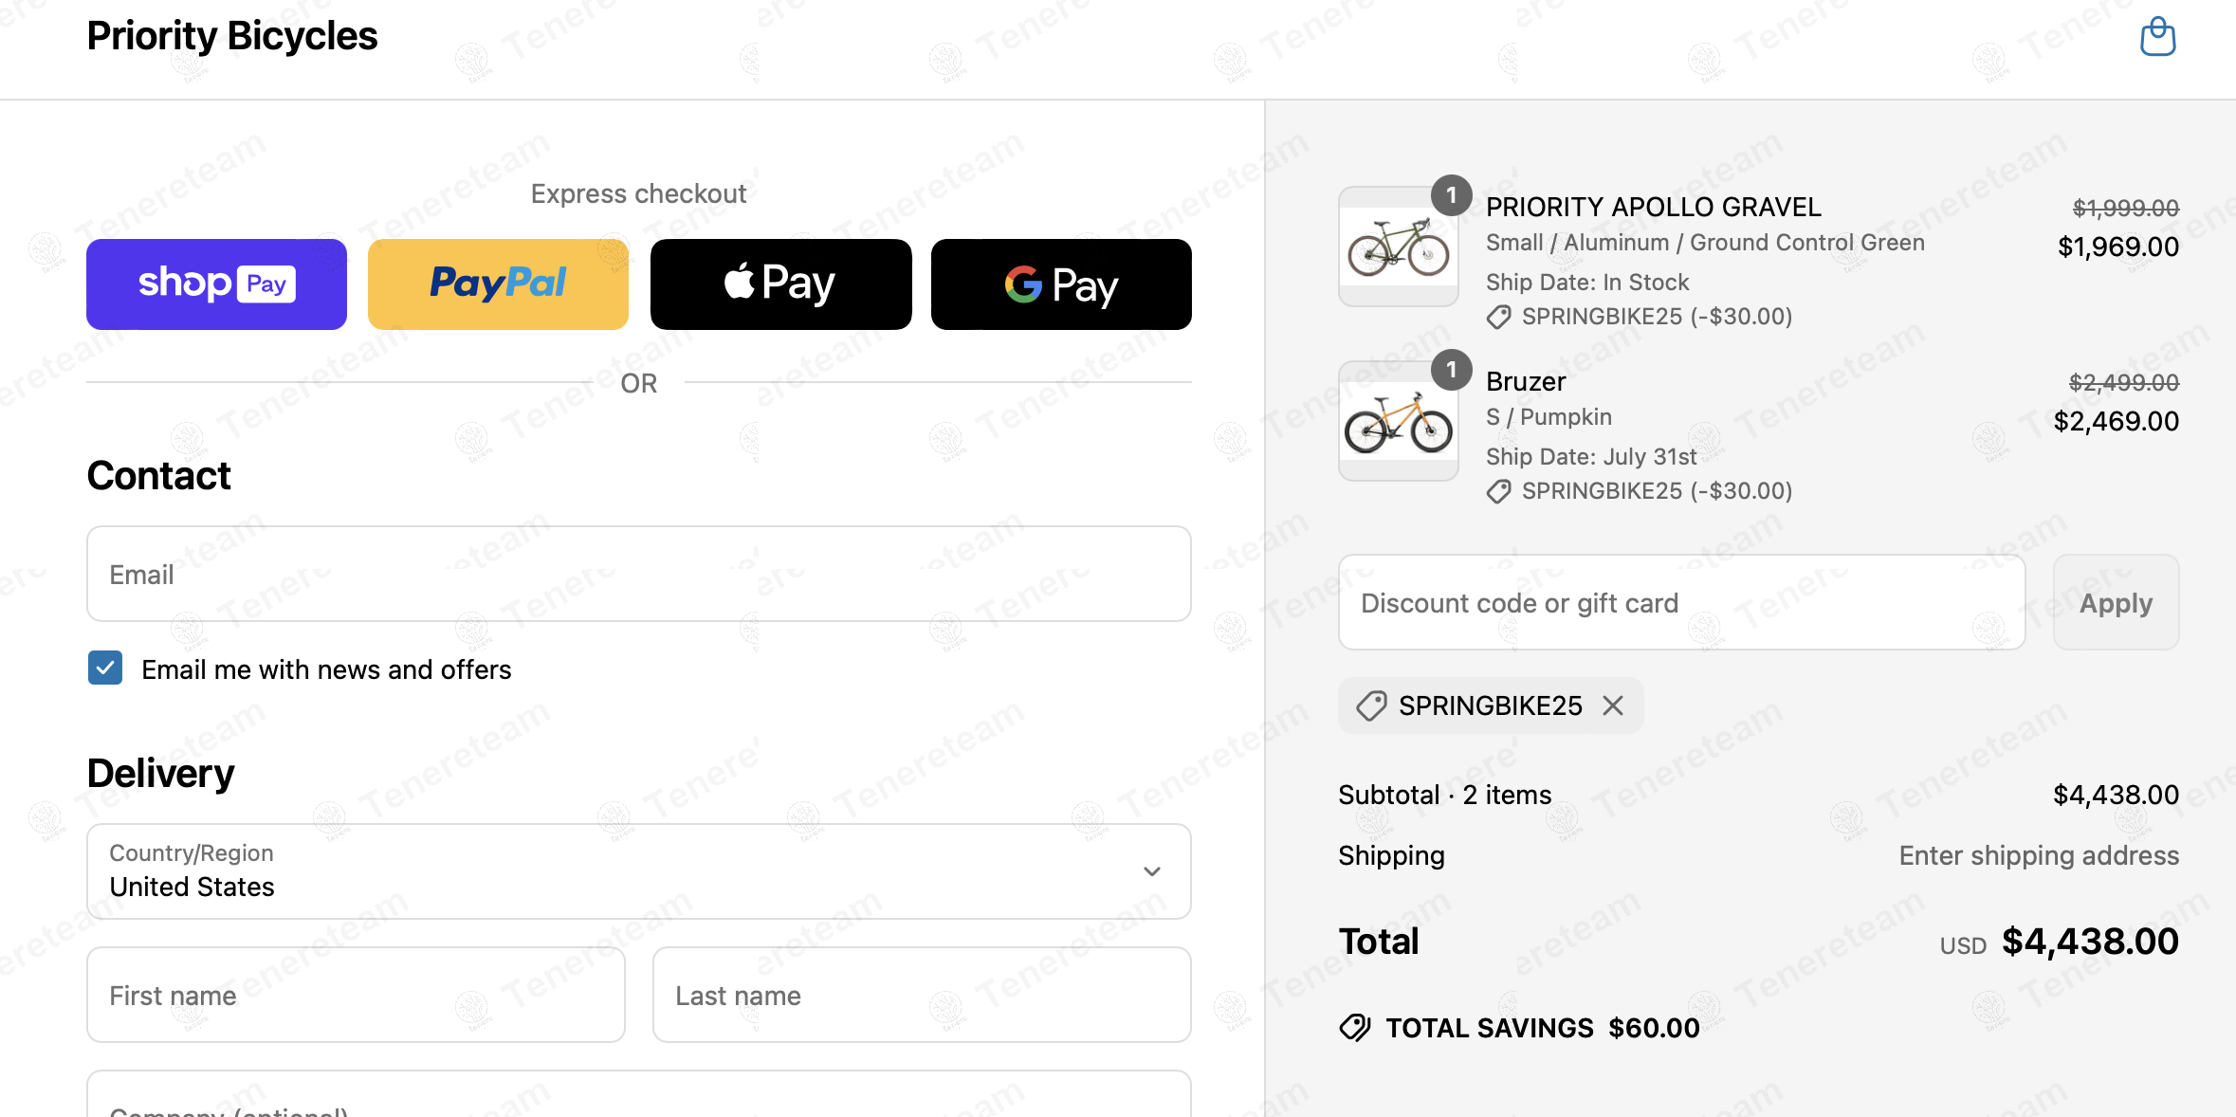Click the Company (optional) field
Screen dimensions: 2236x1117
(638, 1100)
